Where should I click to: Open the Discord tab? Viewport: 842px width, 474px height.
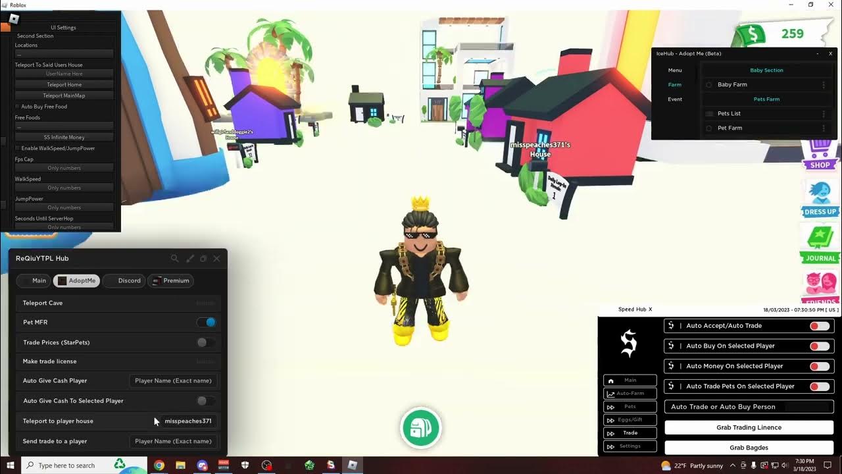point(124,281)
